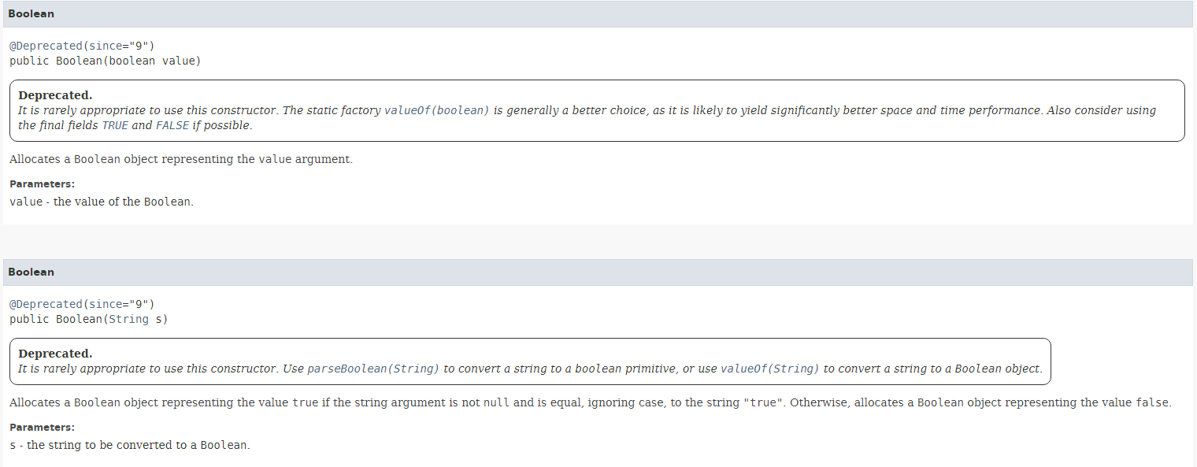Open the valueOf(boolean) method link
This screenshot has height=467, width=1197.
(x=436, y=110)
